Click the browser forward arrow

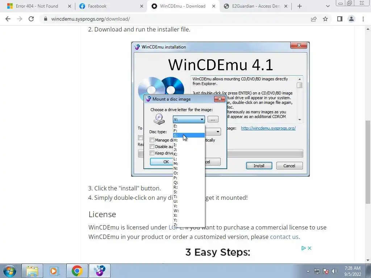pyautogui.click(x=20, y=19)
